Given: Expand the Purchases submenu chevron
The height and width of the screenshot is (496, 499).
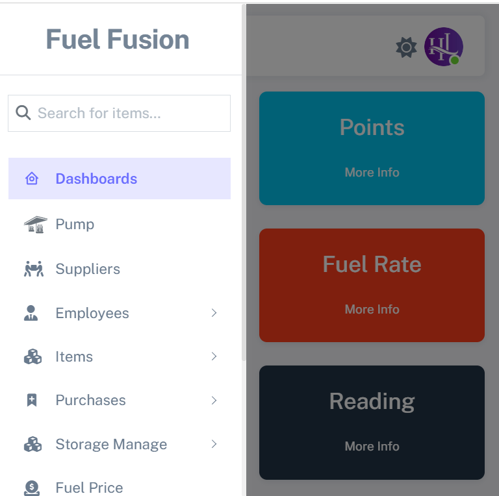Looking at the screenshot, I should click(x=214, y=401).
